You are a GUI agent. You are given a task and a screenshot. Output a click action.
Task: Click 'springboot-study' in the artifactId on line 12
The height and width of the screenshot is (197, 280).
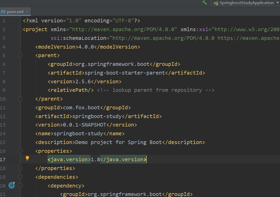pos(97,116)
